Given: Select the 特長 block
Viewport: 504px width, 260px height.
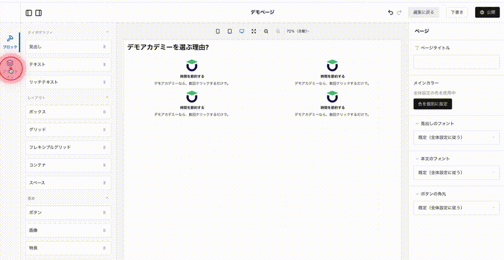Looking at the screenshot, I should click(x=68, y=248).
